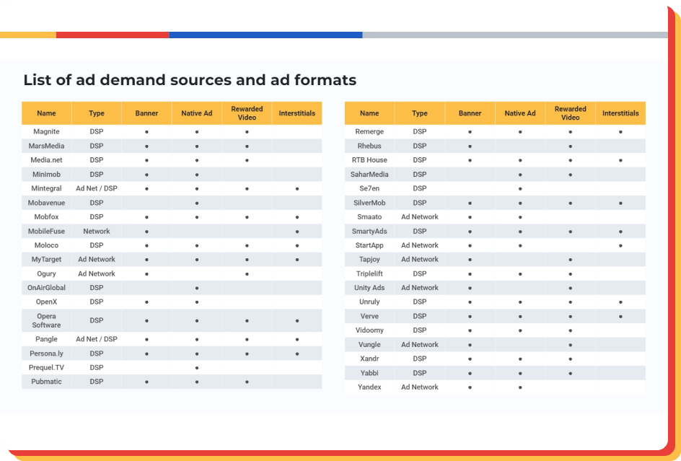Select RTB House in the name column

pyautogui.click(x=369, y=160)
